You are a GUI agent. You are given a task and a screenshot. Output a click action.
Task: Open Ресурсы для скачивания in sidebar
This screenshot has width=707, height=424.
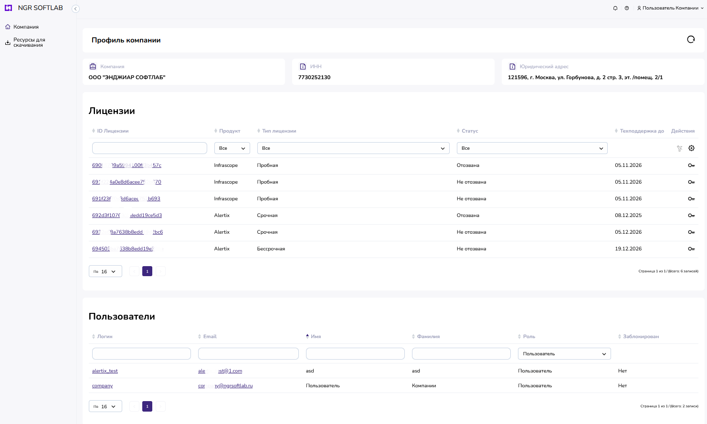pyautogui.click(x=29, y=42)
